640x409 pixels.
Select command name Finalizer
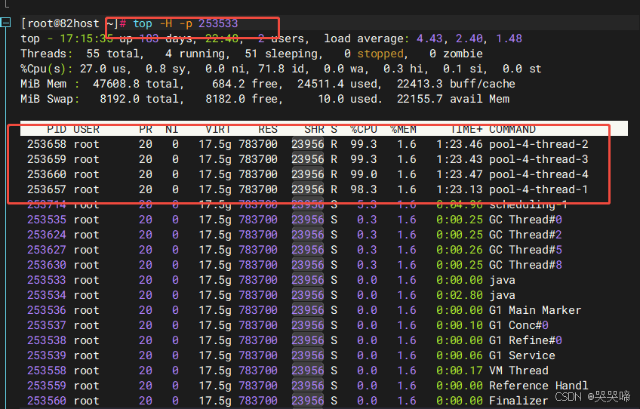pyautogui.click(x=518, y=401)
